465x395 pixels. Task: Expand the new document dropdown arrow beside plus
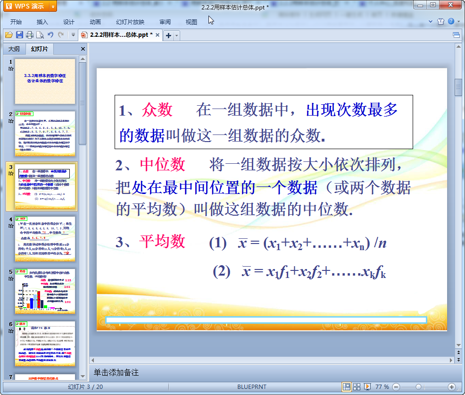coord(177,35)
